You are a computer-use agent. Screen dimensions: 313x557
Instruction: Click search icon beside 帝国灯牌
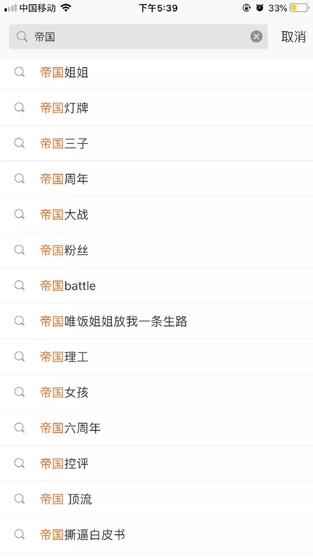20,108
